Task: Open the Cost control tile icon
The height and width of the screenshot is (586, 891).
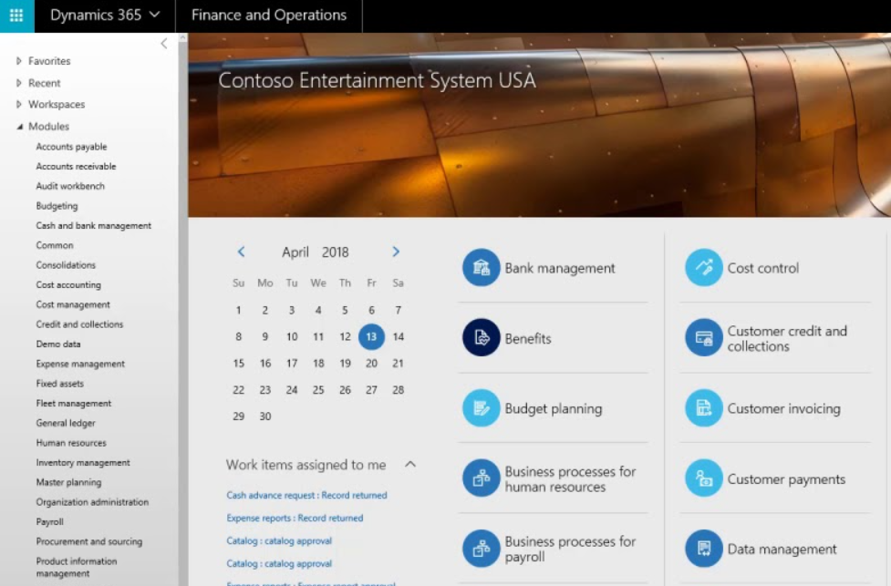Action: (x=703, y=267)
